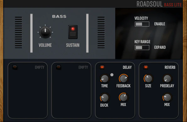The image size is (187, 122).
Task: Click the Reverb Predelay knob
Action: 167,79
